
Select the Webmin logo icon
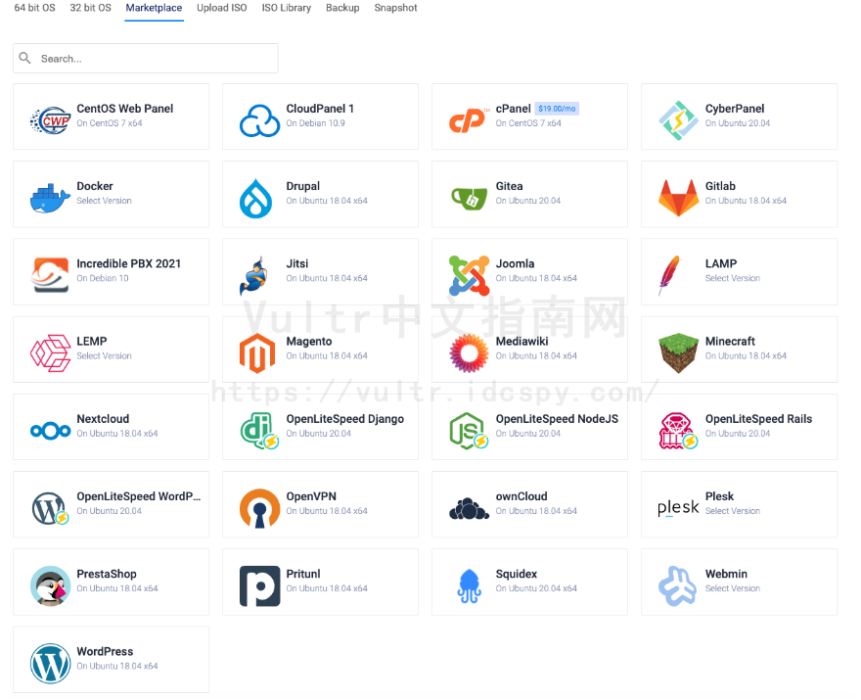[678, 586]
